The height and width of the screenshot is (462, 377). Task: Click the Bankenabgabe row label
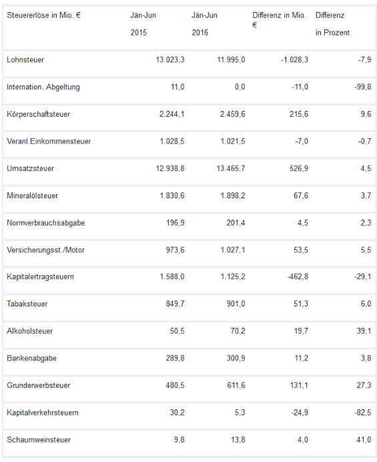click(31, 359)
